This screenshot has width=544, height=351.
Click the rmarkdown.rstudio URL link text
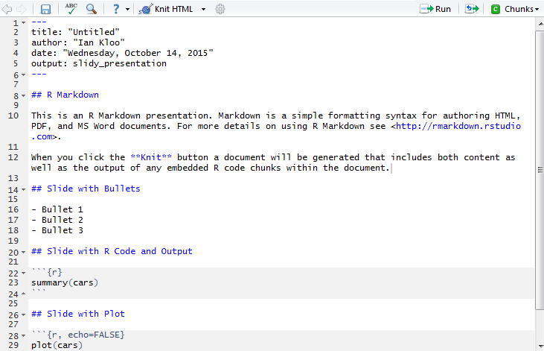pyautogui.click(x=458, y=126)
